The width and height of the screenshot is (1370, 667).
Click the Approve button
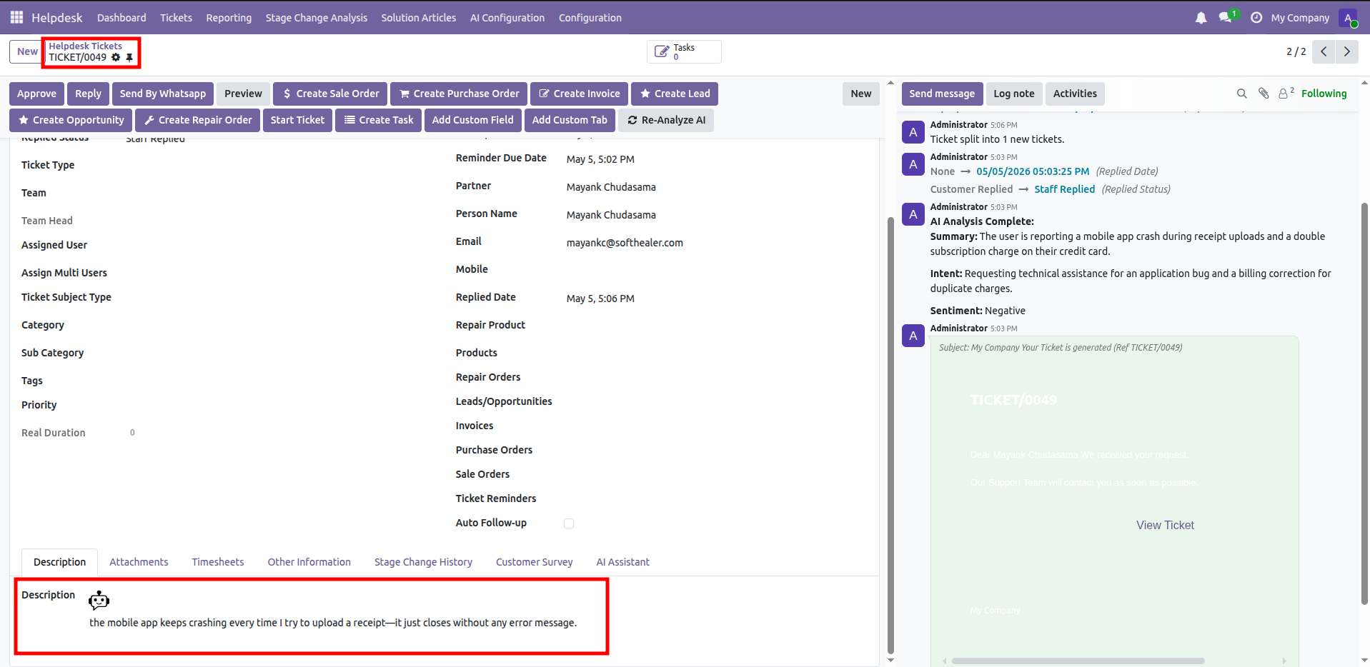(36, 94)
